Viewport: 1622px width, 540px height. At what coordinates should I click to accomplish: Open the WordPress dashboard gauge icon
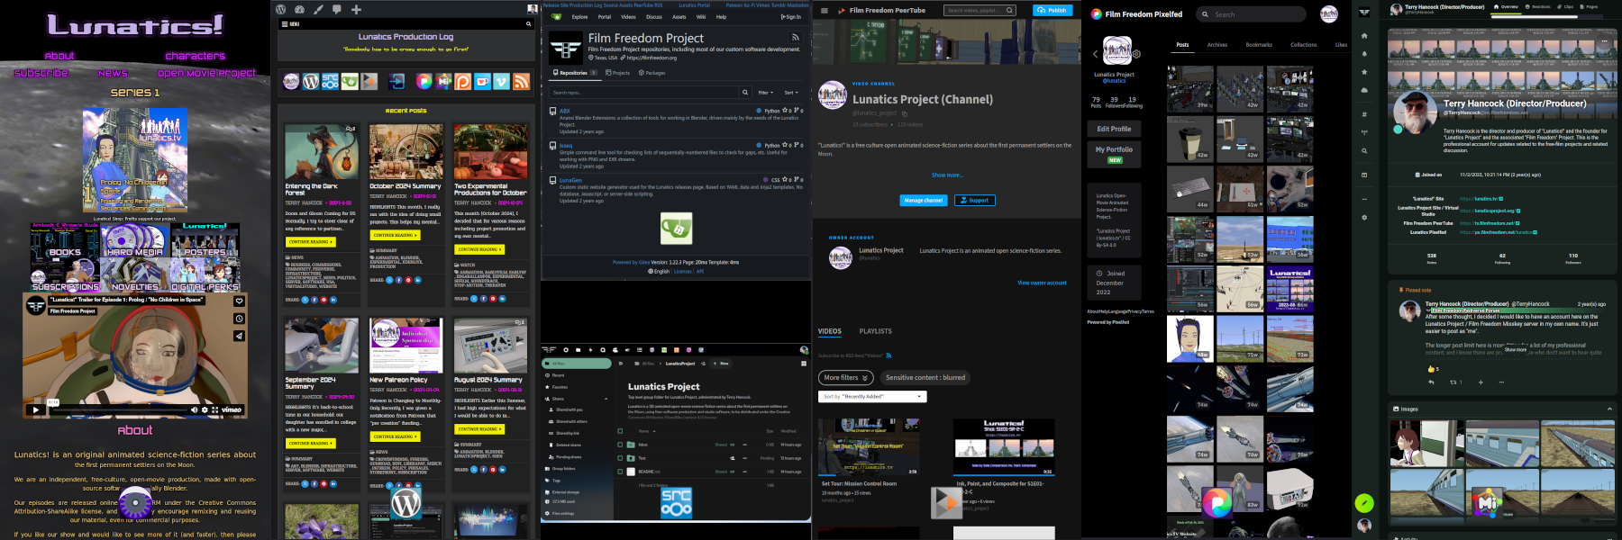pyautogui.click(x=299, y=9)
